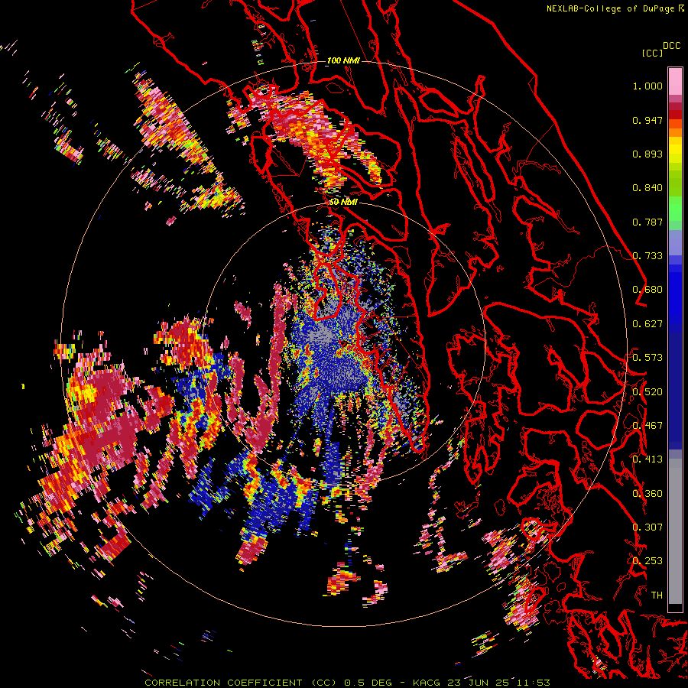This screenshot has width=688, height=688.
Task: Pick the black TH segment at color bar bottom
Action: point(675,608)
